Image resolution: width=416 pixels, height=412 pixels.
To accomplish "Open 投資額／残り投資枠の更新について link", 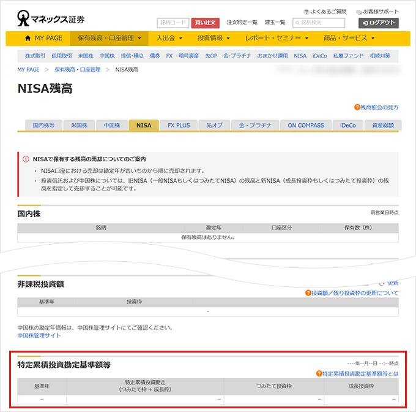I will pyautogui.click(x=355, y=293).
